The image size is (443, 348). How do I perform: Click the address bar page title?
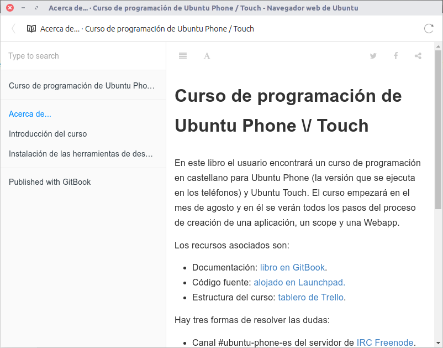tap(147, 29)
